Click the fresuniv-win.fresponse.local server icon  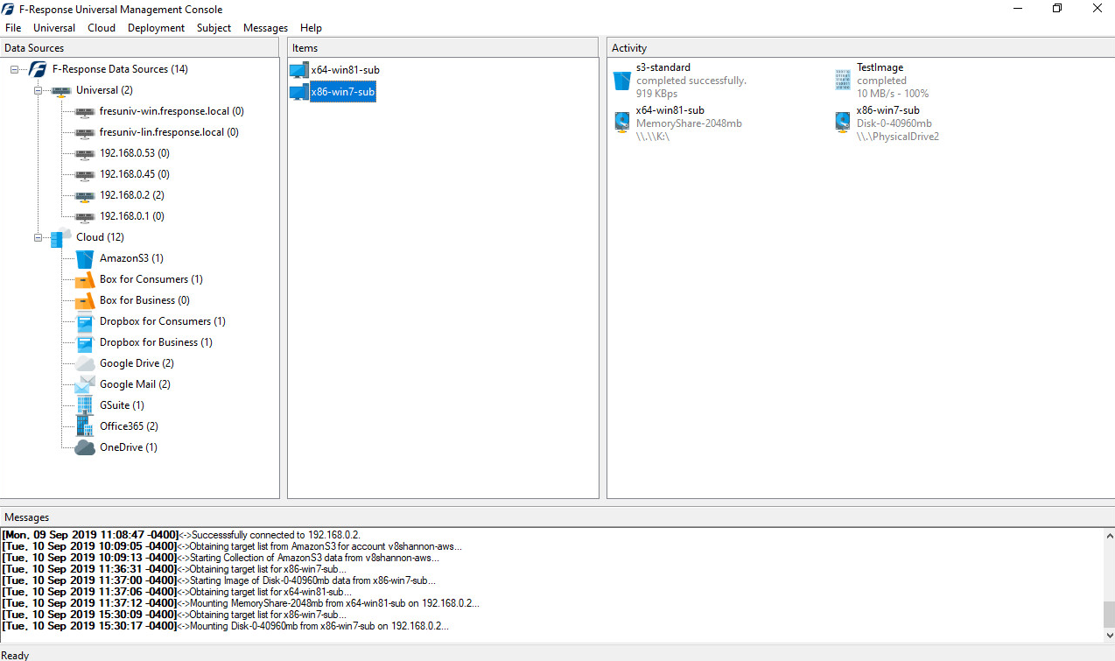click(x=85, y=111)
